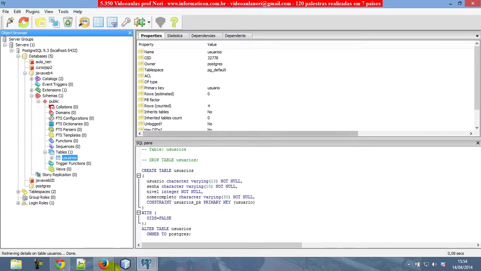This screenshot has height=271, width=481.
Task: Expand the Login Roles (1) node
Action: pyautogui.click(x=18, y=203)
